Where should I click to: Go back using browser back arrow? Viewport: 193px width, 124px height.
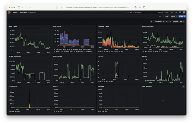[x=26, y=7]
